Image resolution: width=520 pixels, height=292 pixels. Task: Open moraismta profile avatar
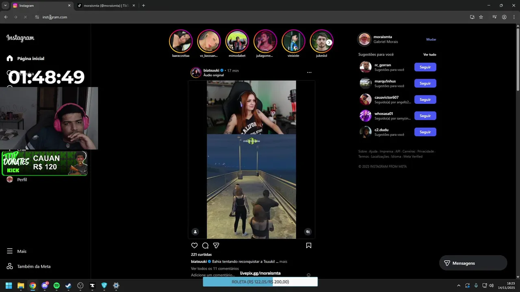[364, 39]
